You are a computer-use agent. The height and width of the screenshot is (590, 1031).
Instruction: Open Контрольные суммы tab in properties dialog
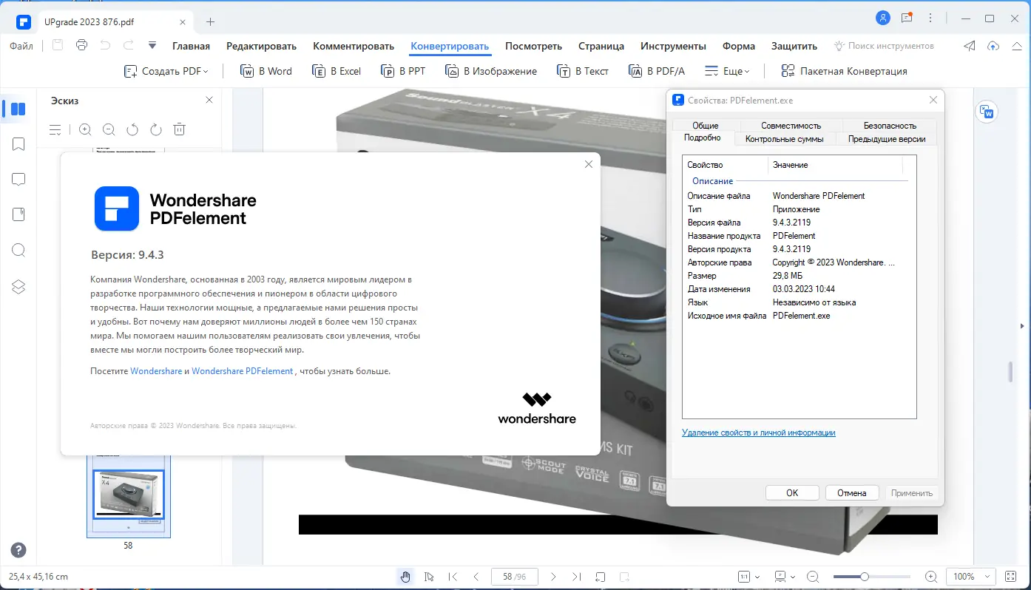click(x=785, y=139)
